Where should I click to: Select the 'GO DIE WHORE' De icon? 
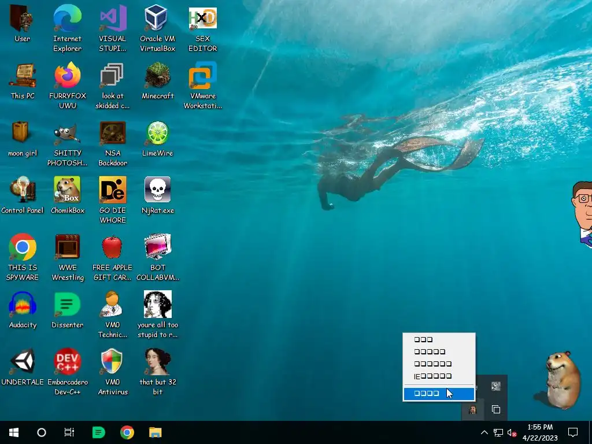tap(113, 200)
